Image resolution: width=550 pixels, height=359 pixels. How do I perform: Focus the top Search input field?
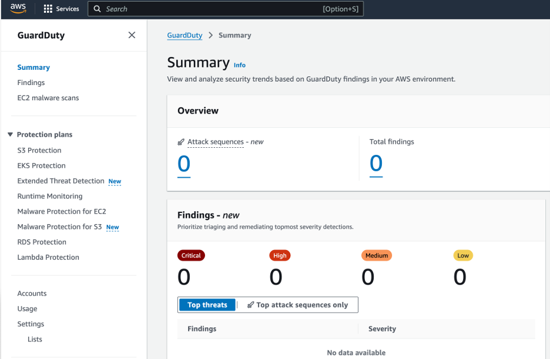(226, 9)
